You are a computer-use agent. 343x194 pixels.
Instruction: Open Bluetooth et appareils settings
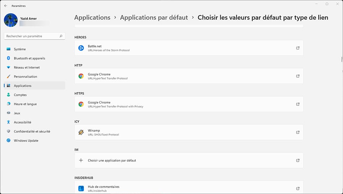(35, 58)
